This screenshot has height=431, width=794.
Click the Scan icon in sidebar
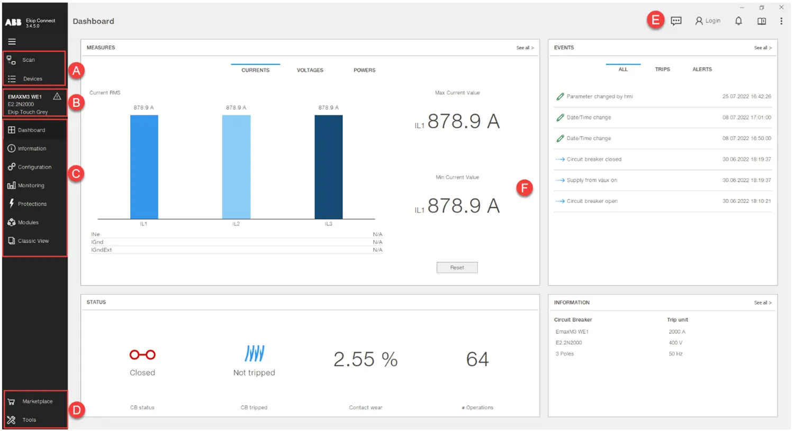click(11, 60)
